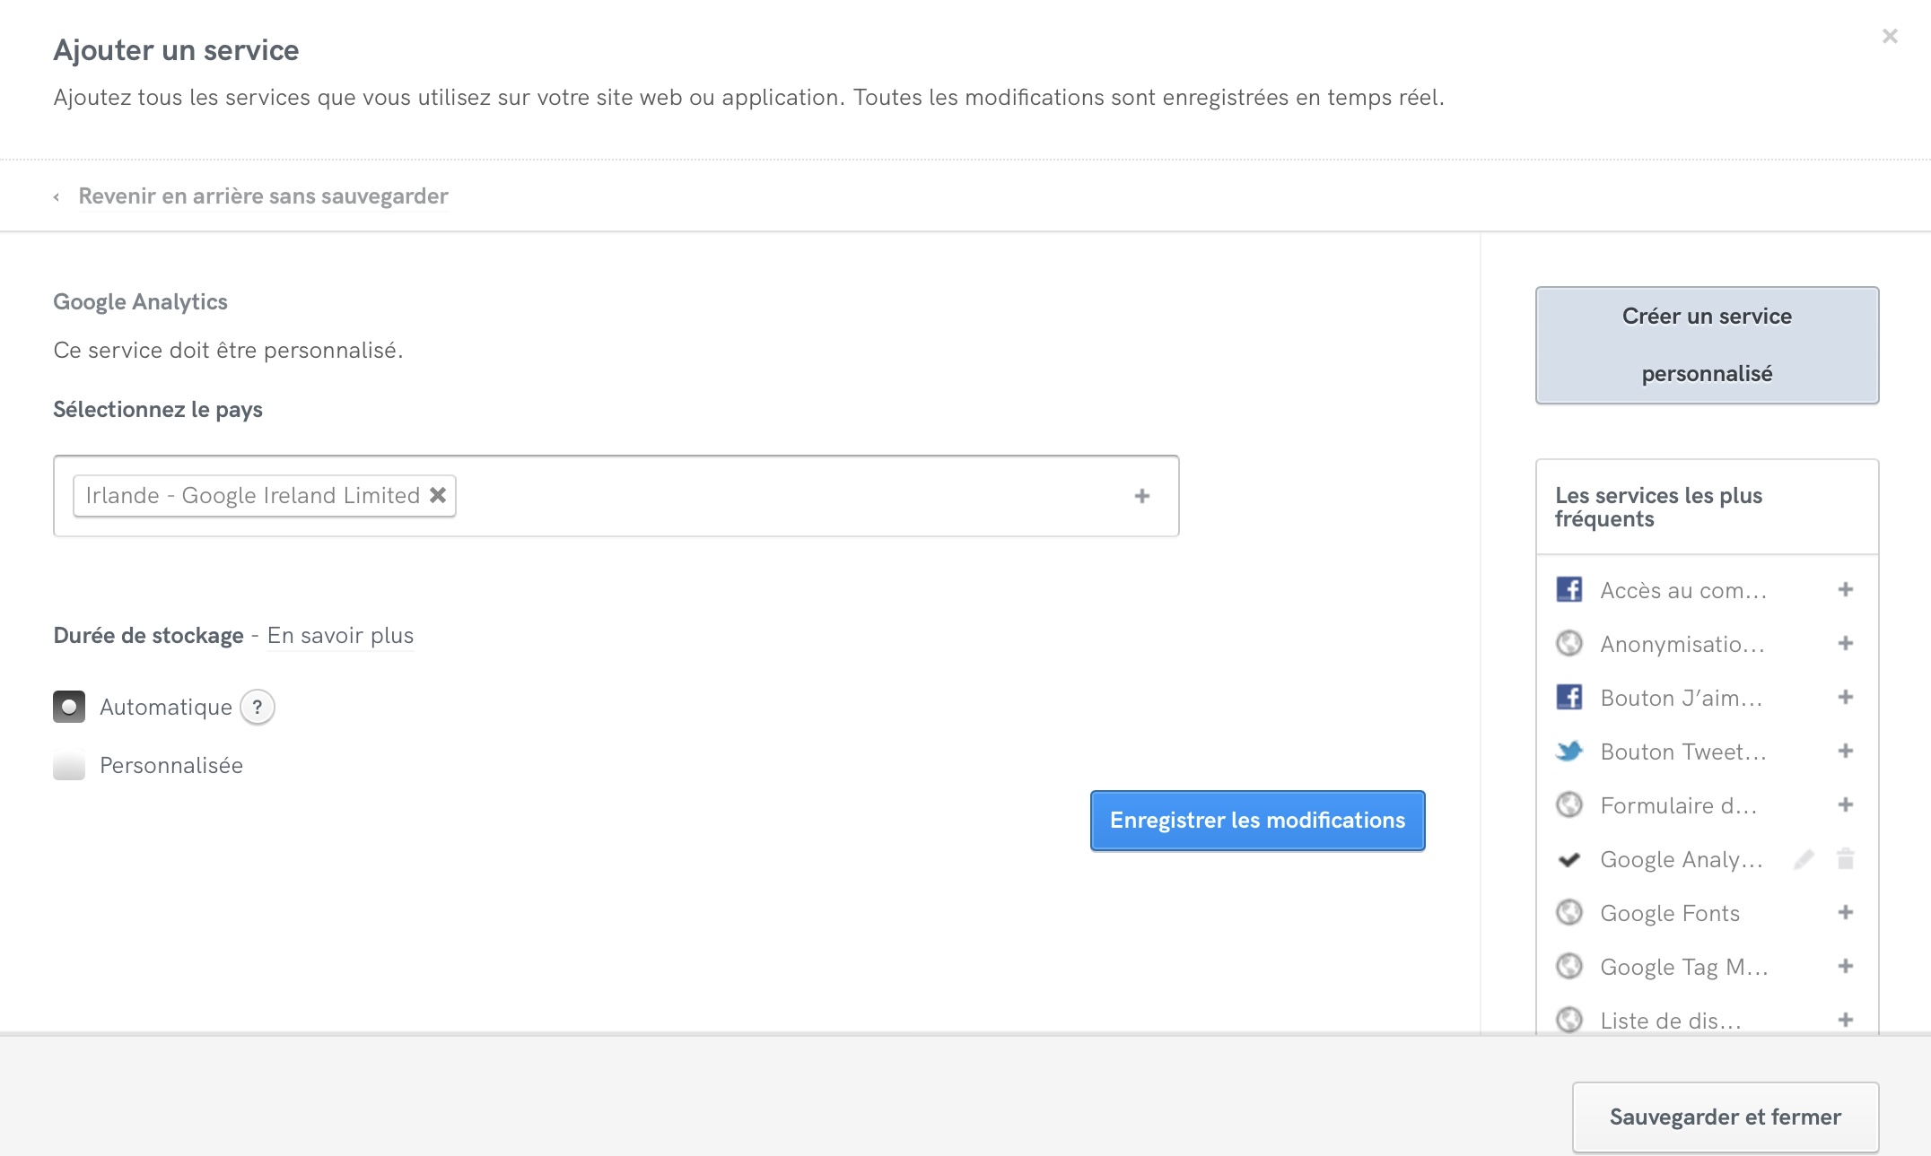
Task: Add Google Fonts service with plus icon
Action: point(1845,913)
